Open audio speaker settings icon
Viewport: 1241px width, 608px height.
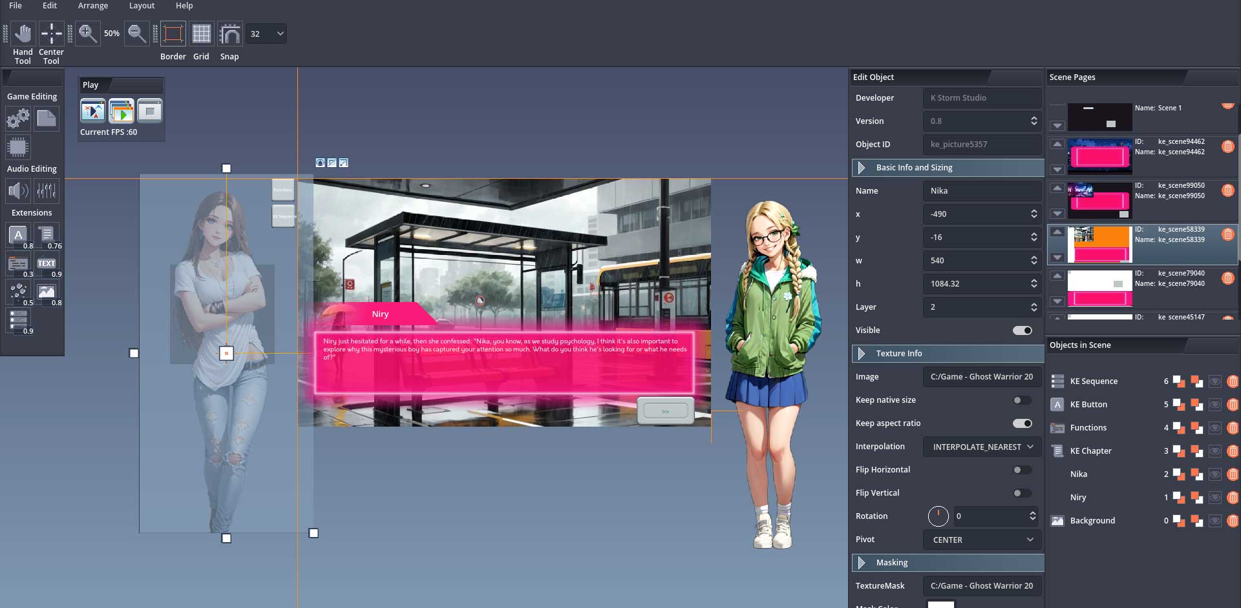click(x=17, y=190)
